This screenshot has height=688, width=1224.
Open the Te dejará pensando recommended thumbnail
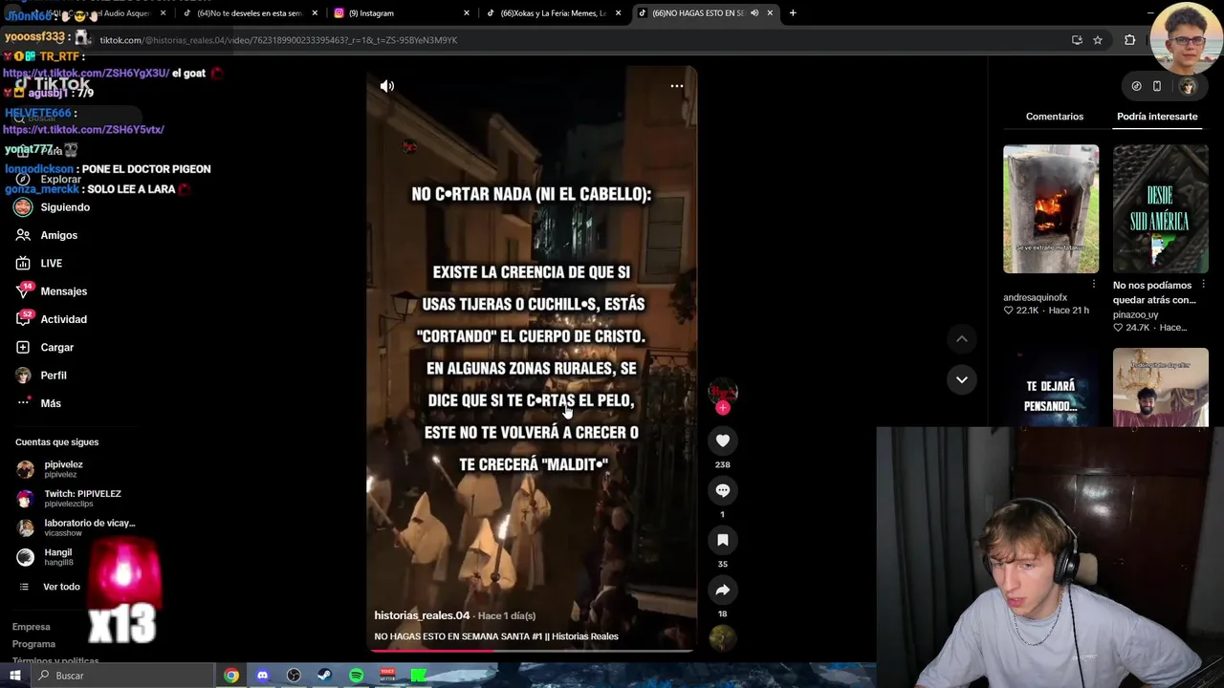coord(1051,388)
